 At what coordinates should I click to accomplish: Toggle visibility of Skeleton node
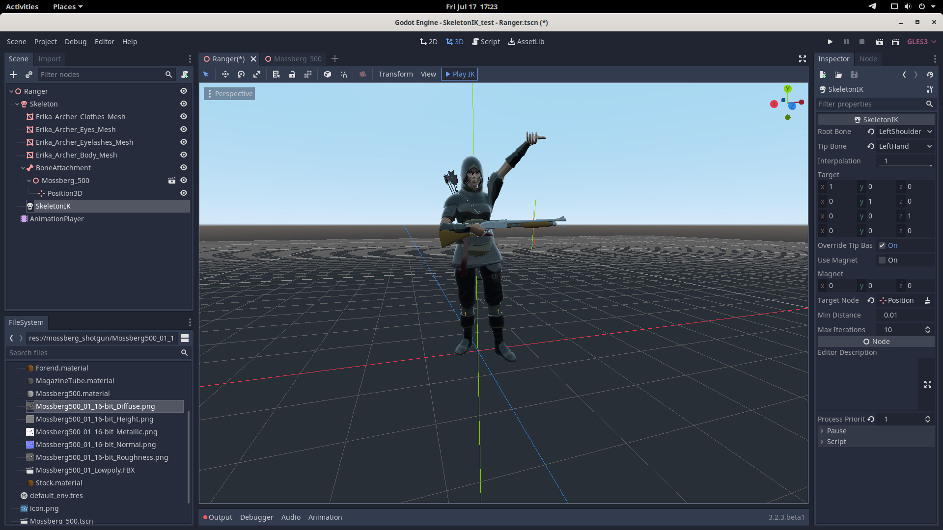(184, 104)
